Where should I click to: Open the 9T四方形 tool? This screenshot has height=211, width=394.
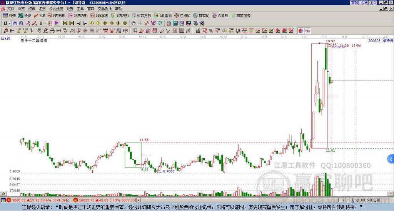(141, 15)
